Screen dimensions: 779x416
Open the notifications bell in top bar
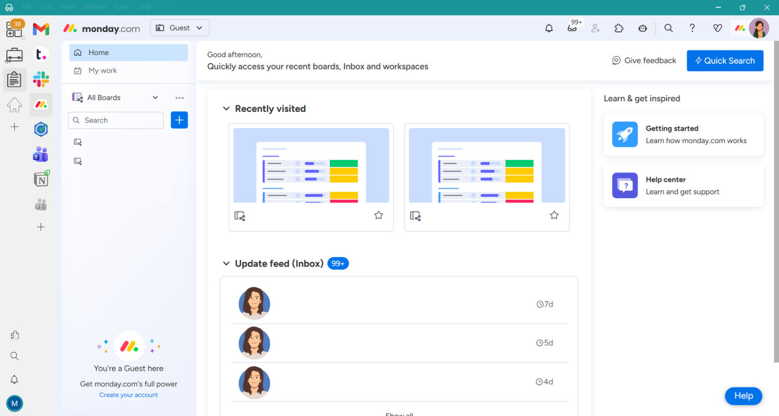coord(549,29)
